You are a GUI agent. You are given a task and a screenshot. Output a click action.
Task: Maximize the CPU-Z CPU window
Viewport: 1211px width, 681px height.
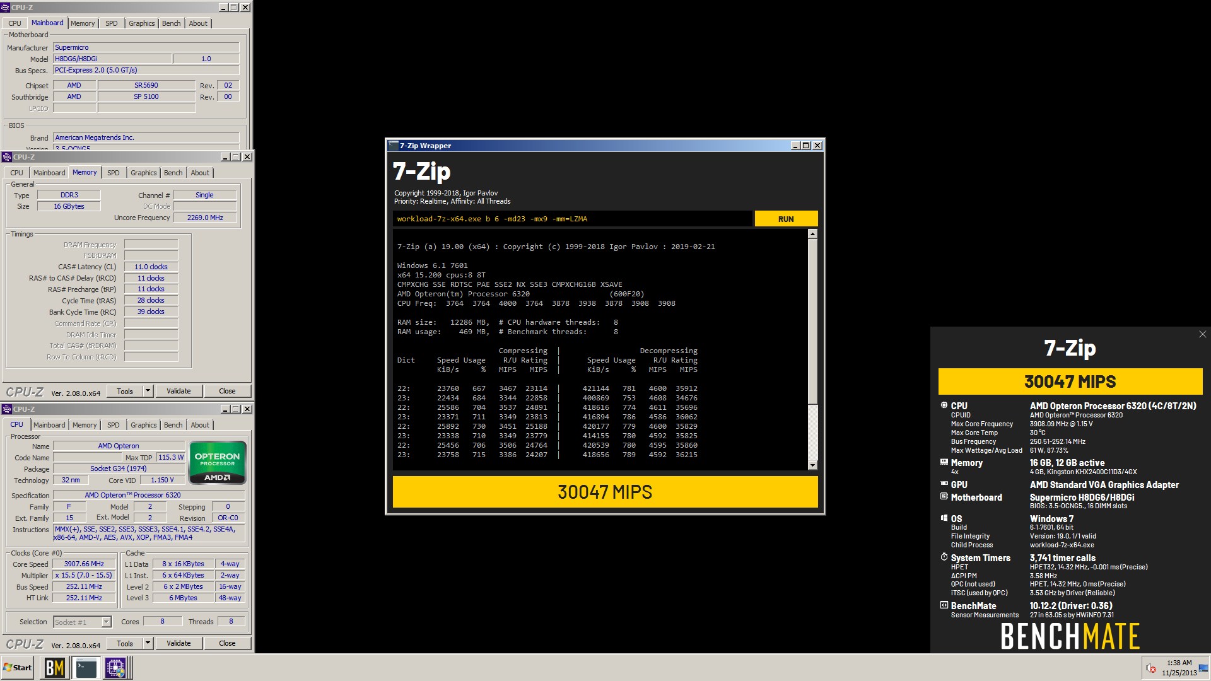[x=236, y=409]
